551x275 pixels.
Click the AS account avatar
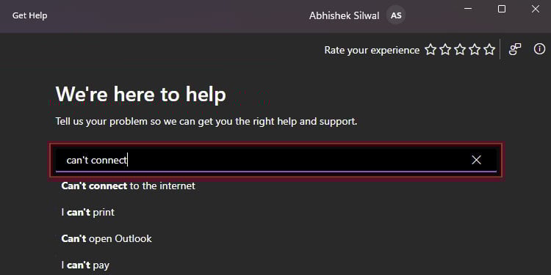click(x=396, y=15)
